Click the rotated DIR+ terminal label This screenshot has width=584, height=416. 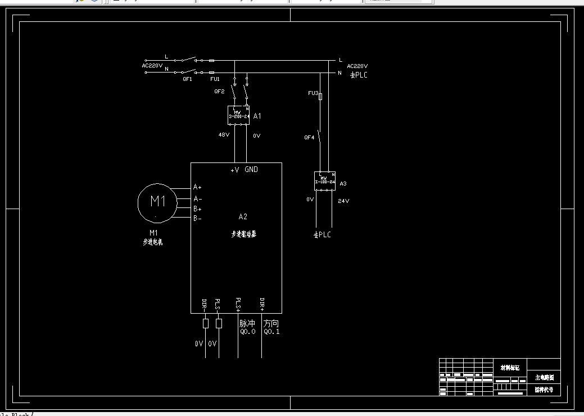click(262, 305)
